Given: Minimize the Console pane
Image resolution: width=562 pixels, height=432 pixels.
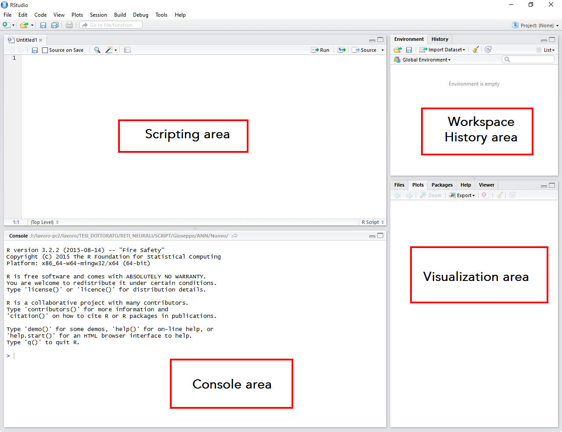Looking at the screenshot, I should coord(372,236).
